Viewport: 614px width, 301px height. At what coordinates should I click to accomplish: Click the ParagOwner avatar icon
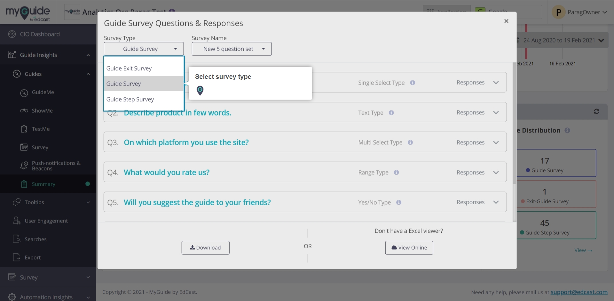point(559,12)
